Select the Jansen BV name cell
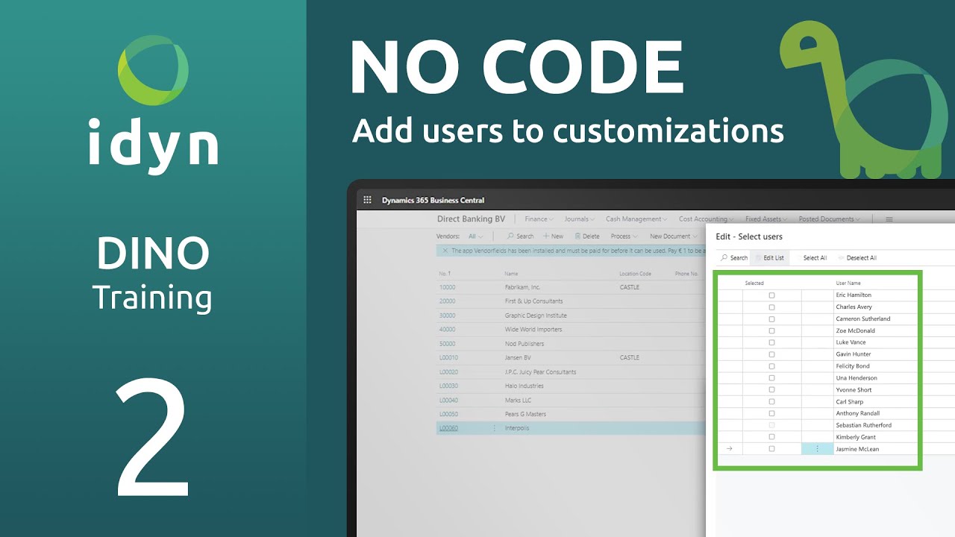The height and width of the screenshot is (537, 955). 518,358
